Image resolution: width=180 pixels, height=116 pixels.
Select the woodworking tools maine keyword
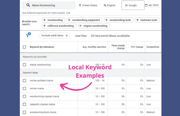tap(43, 112)
